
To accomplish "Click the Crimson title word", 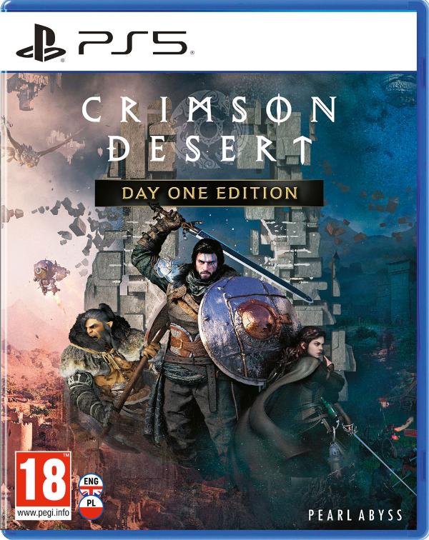I will pyautogui.click(x=209, y=110).
